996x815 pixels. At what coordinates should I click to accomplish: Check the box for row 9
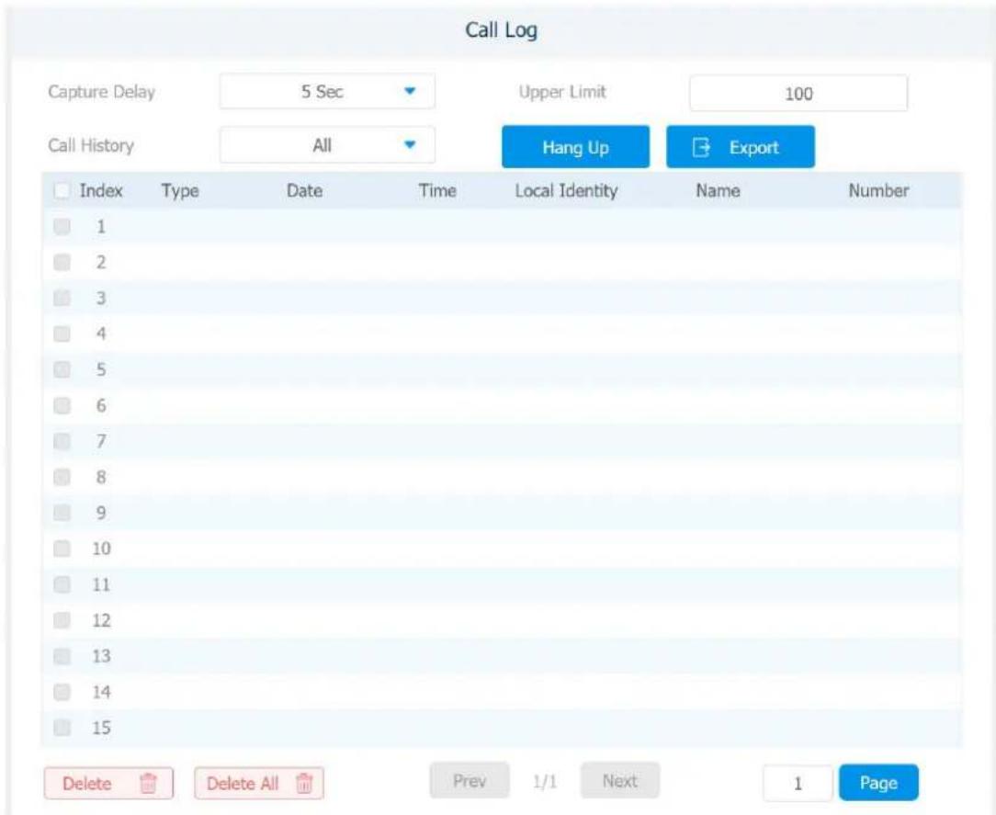click(x=62, y=513)
